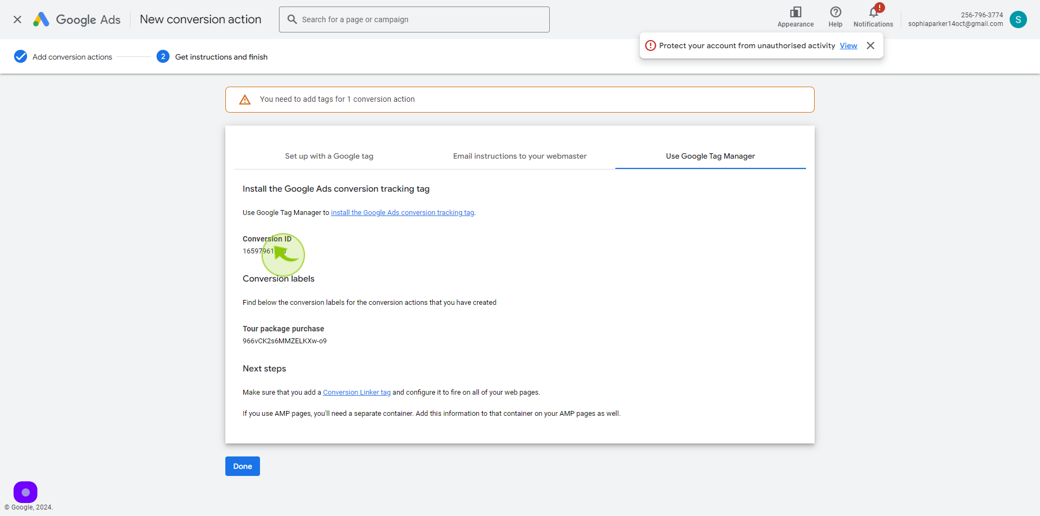The height and width of the screenshot is (516, 1040).
Task: Click the completed-step checkmark icon
Action: pyautogui.click(x=21, y=56)
